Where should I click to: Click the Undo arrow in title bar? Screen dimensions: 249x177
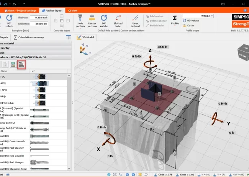pyautogui.click(x=6, y=4)
